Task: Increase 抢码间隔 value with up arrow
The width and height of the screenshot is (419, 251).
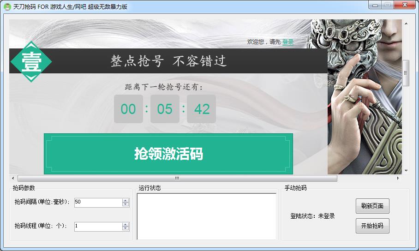Action: [x=126, y=201]
